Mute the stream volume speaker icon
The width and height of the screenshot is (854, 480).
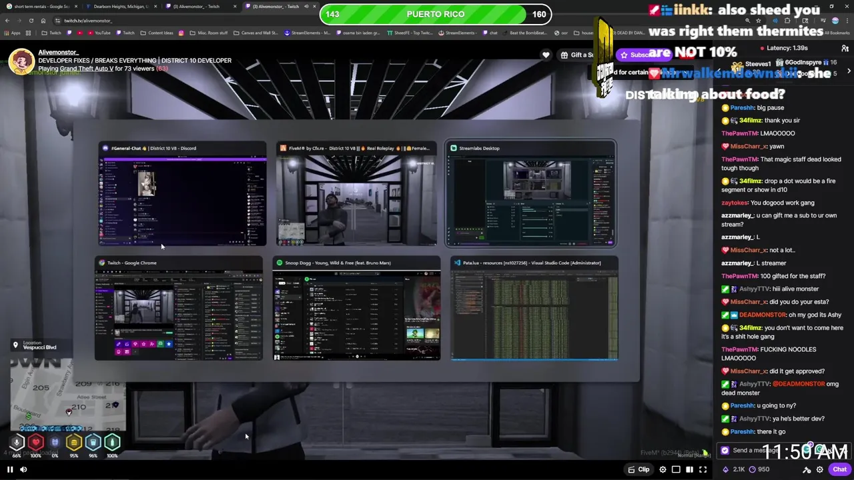click(23, 469)
